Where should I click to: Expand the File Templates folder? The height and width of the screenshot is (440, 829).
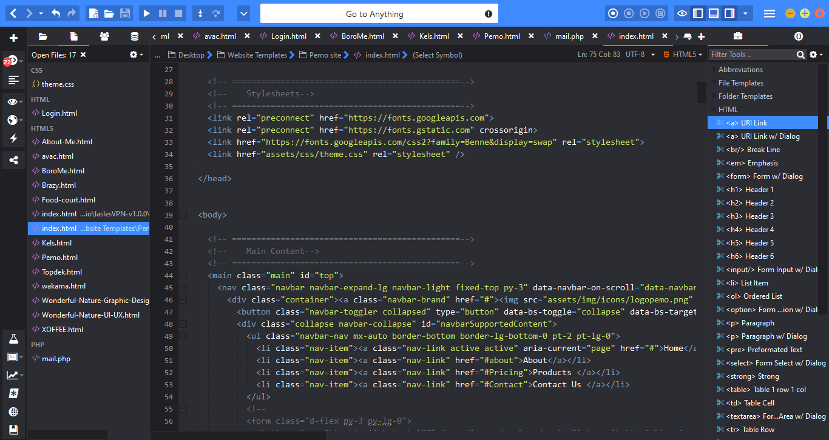coord(740,83)
